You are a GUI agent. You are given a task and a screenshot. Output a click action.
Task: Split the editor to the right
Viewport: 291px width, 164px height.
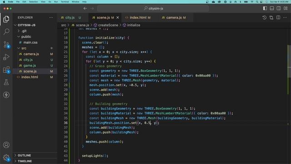[278, 17]
